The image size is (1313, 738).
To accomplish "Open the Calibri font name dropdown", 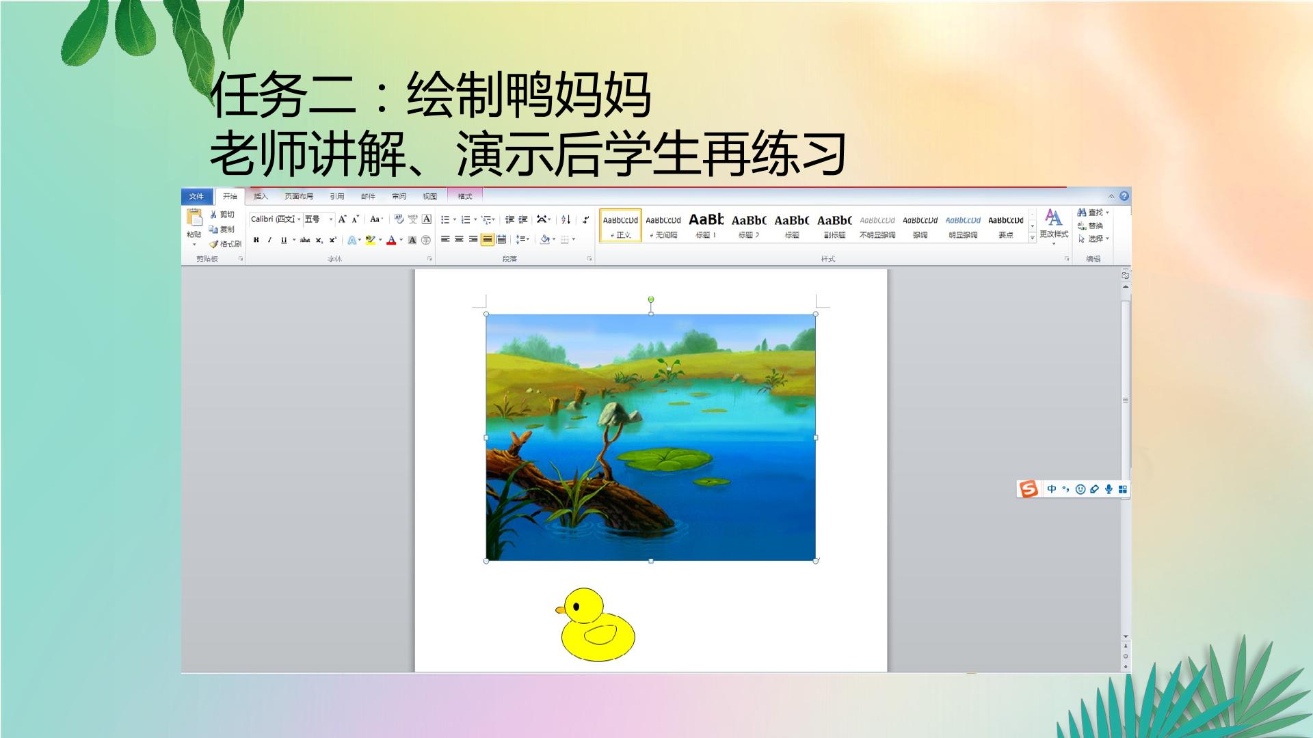I will coord(276,219).
